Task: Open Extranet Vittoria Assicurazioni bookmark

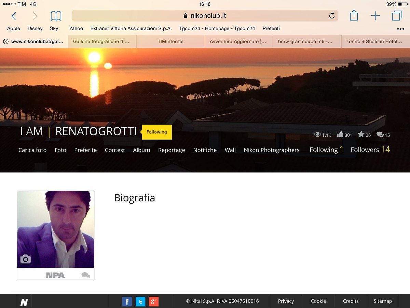Action: pos(131,28)
